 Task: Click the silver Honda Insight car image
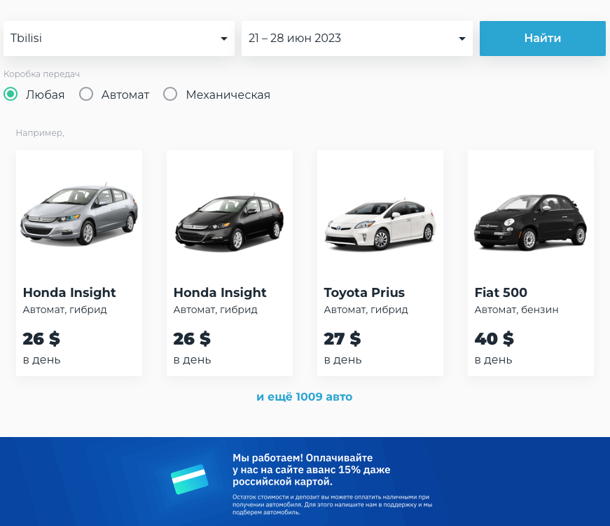point(79,215)
